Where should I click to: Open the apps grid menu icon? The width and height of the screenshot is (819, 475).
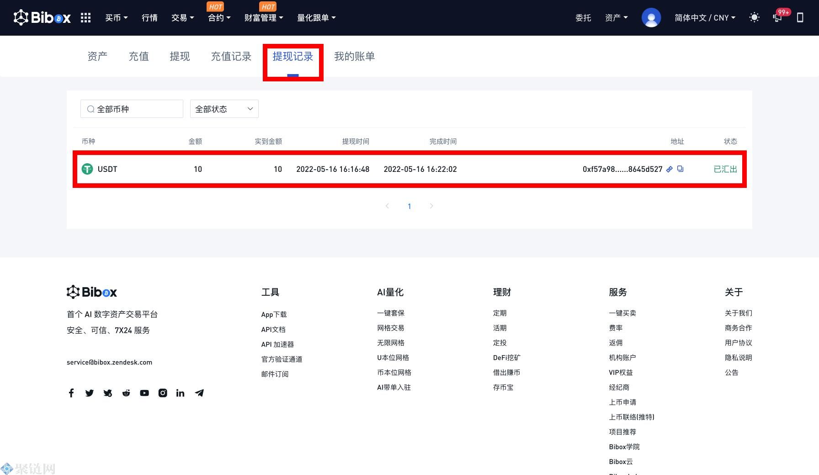tap(85, 18)
